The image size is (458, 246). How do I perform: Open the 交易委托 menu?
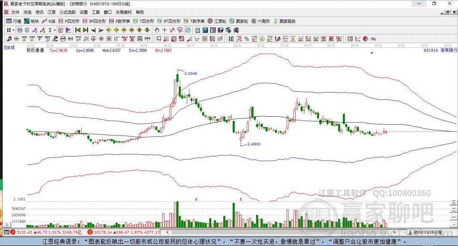coord(123,12)
